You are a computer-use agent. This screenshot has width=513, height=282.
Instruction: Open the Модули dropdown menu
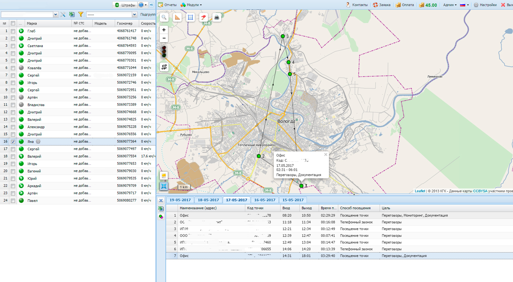click(191, 5)
